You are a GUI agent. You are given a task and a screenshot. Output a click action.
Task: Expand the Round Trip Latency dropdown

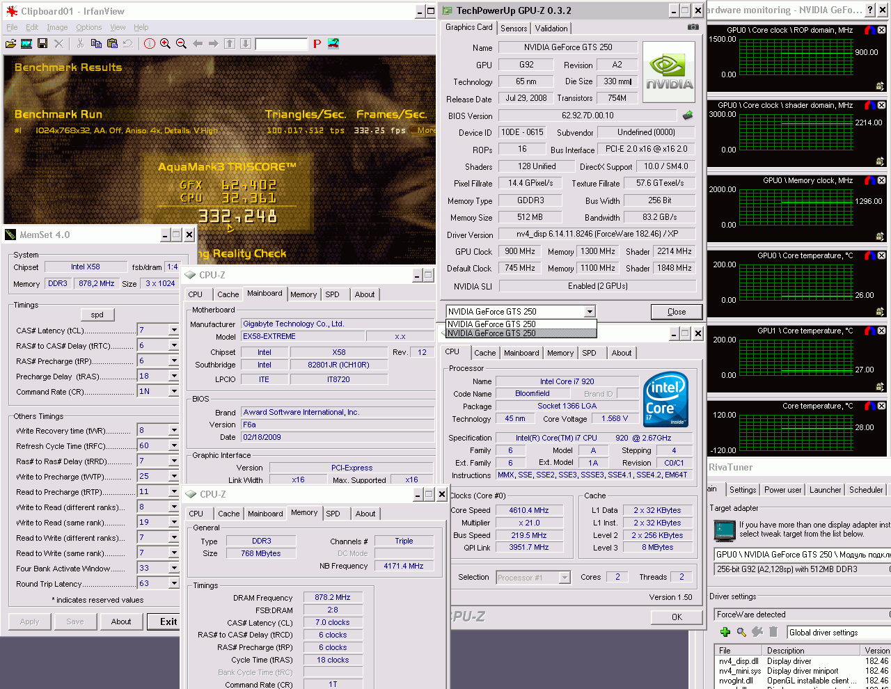pos(174,583)
